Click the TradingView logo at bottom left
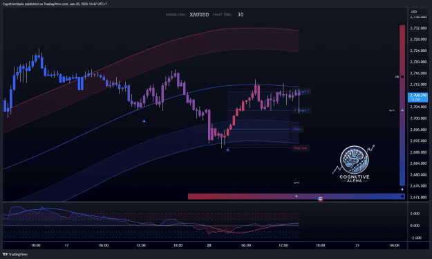The width and height of the screenshot is (432, 259). pyautogui.click(x=15, y=254)
